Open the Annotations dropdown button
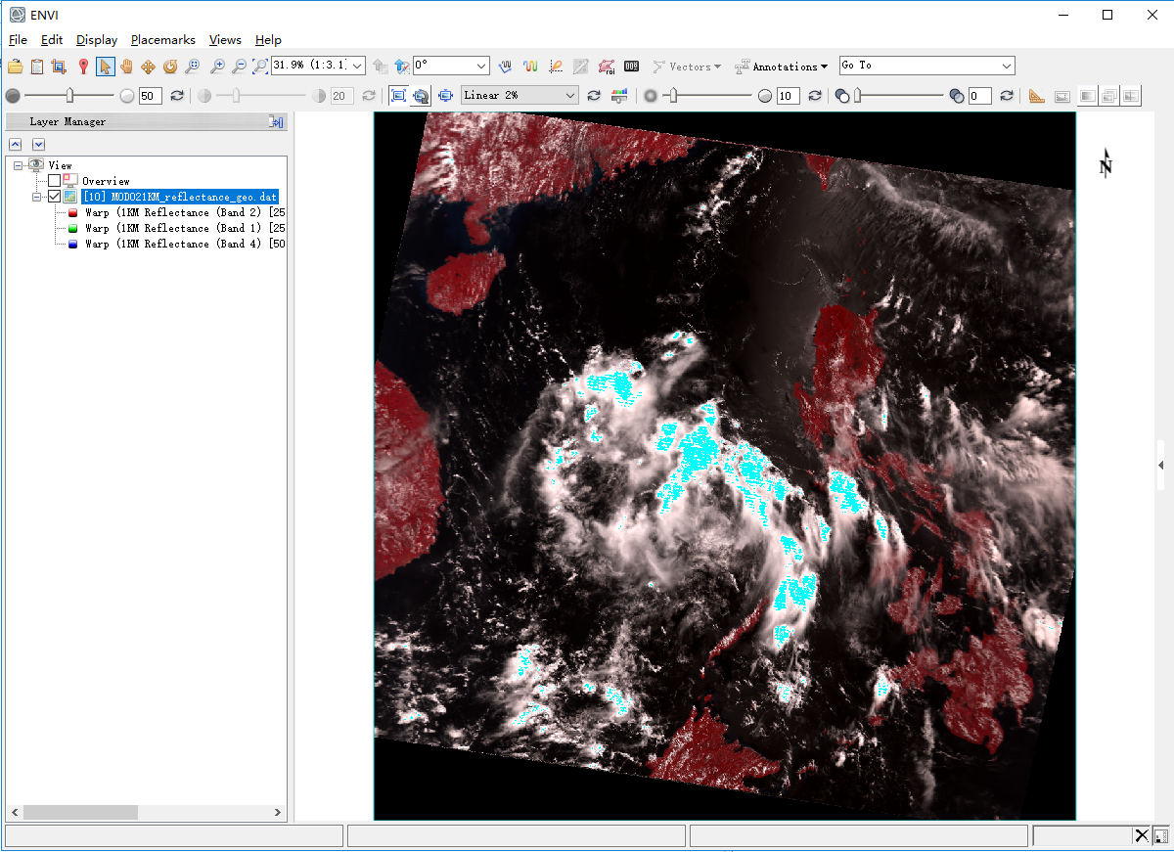 [781, 67]
